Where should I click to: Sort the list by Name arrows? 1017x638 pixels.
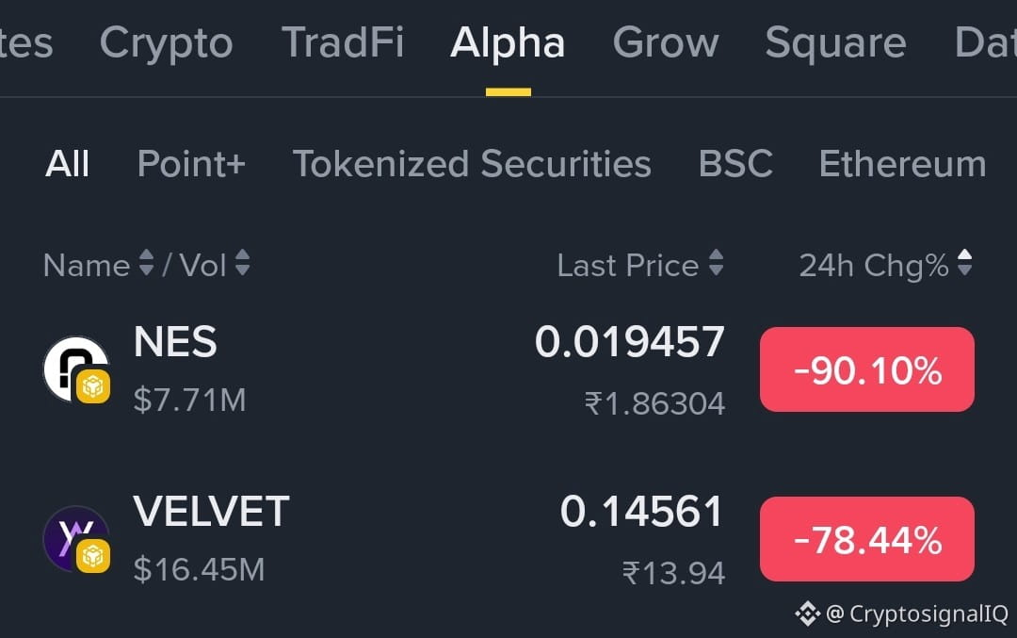coord(147,263)
